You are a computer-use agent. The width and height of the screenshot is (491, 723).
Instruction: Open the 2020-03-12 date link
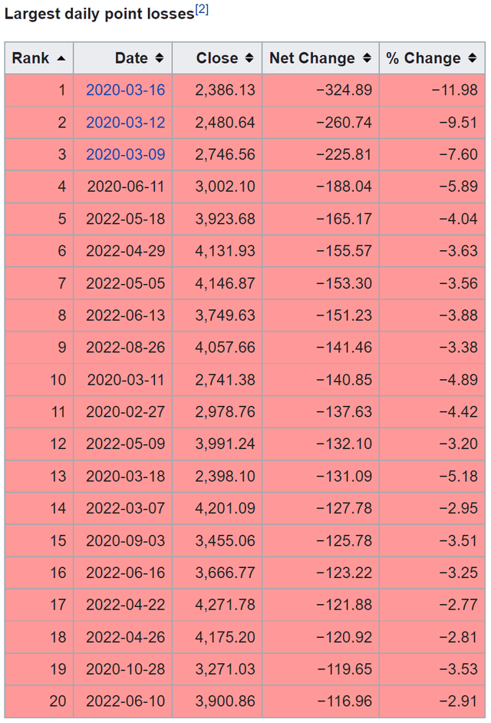point(125,122)
